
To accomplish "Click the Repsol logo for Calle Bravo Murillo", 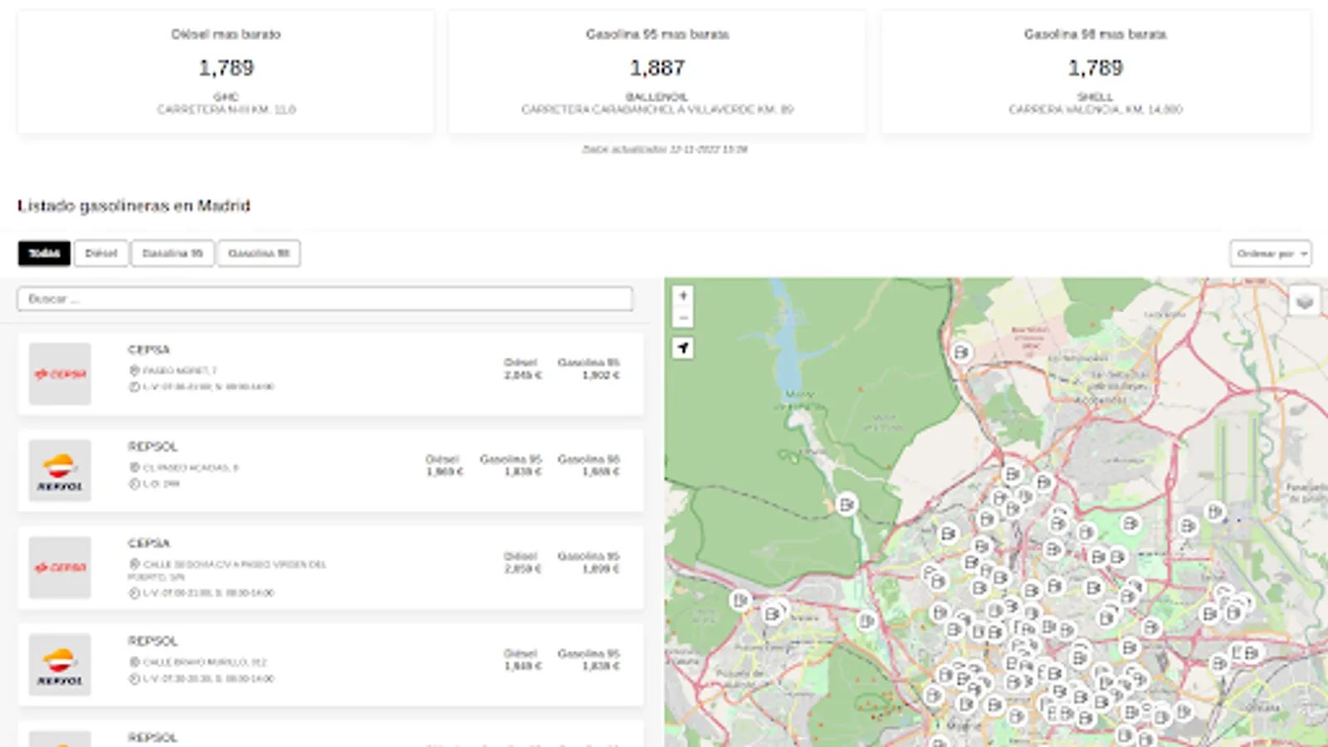I will coord(60,665).
